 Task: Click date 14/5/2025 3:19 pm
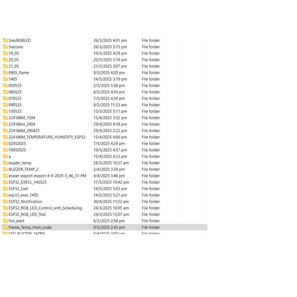(x=110, y=79)
